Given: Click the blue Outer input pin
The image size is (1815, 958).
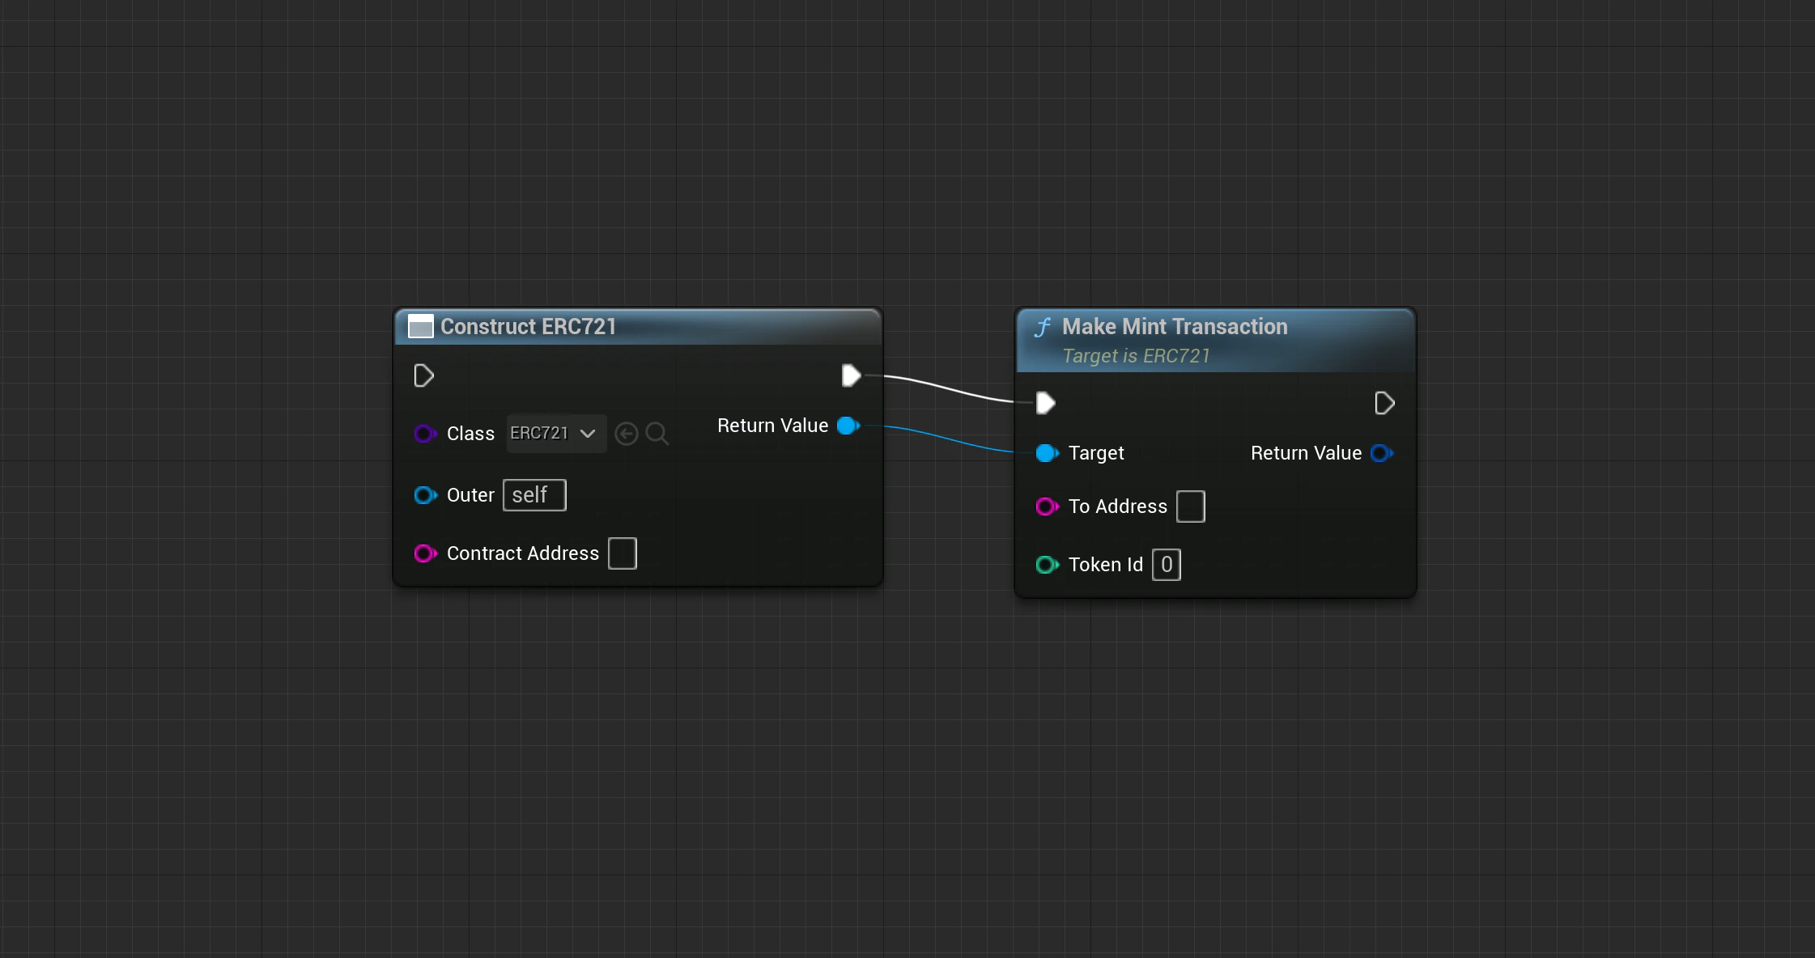Looking at the screenshot, I should 425,495.
